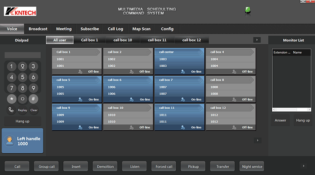Expand more group tabs with the arrow
Viewport: 315px width, 175px height.
click(257, 40)
